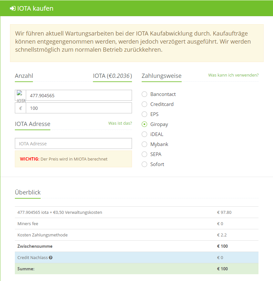Select the Bancontact payment option

click(x=145, y=94)
